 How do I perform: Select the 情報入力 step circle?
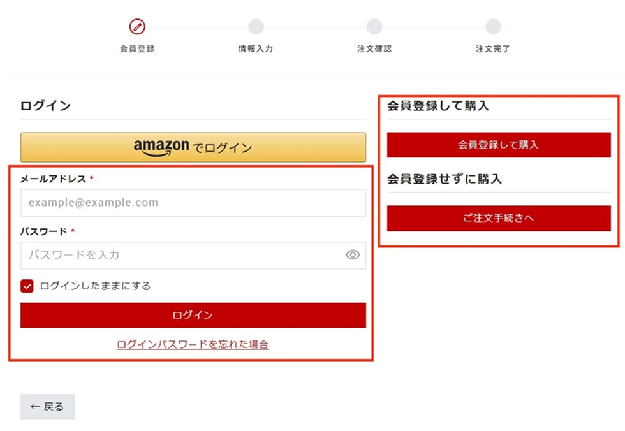[x=256, y=27]
